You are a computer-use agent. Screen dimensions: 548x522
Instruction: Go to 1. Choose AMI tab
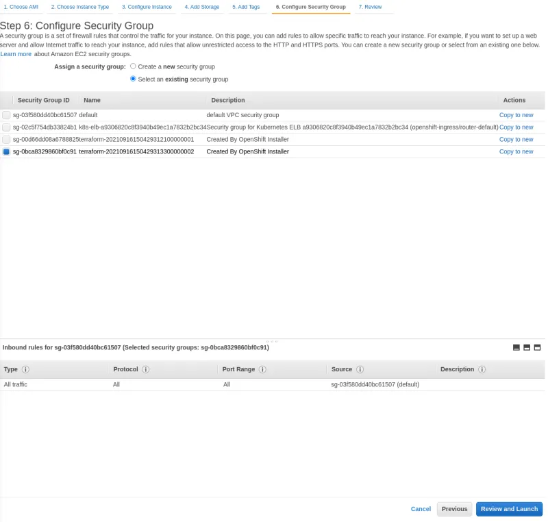[x=21, y=7]
